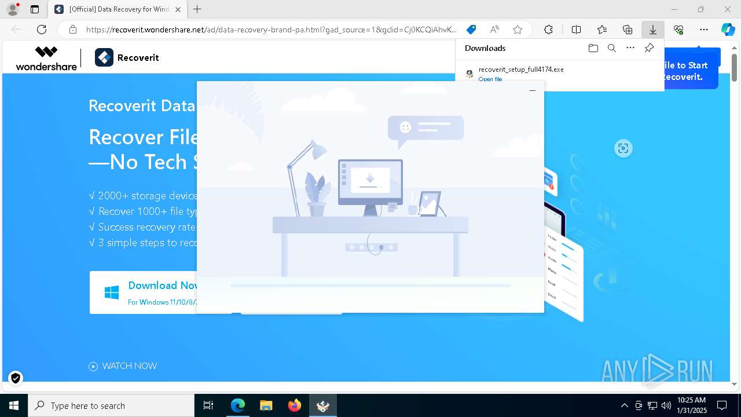Screen dimensions: 741x417
Task: Open the Copilot sidebar icon
Action: [728, 30]
